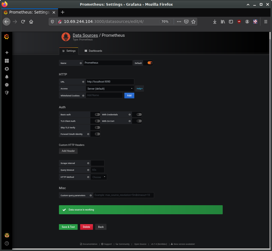Open Alerting bell icon in sidebar

[x=7, y=77]
